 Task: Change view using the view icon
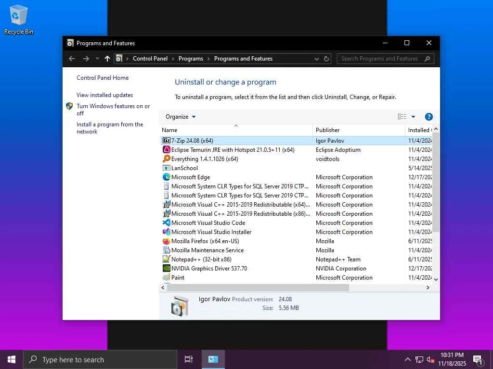402,117
